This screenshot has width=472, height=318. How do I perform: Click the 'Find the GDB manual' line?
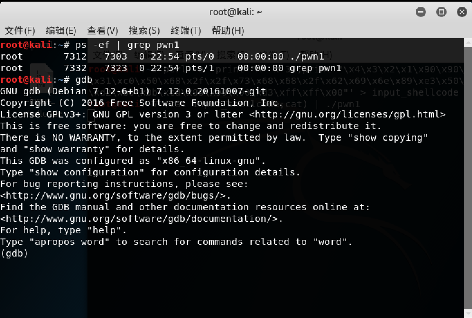185,207
